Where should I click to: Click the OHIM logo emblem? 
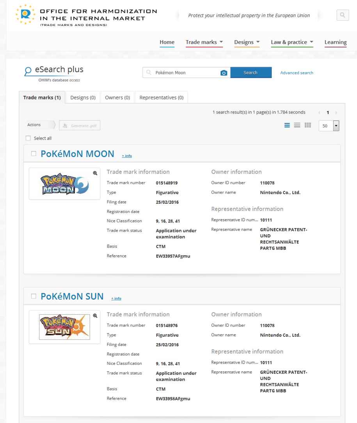[x=25, y=14]
